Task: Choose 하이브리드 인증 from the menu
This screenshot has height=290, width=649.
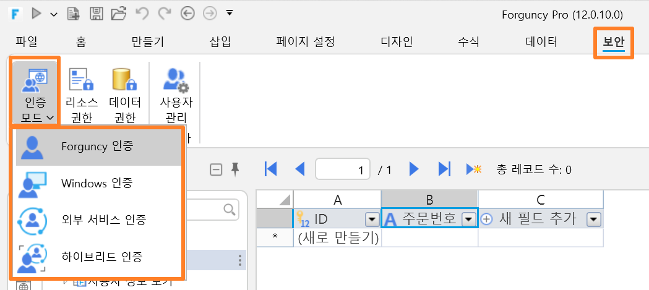Action: click(98, 257)
